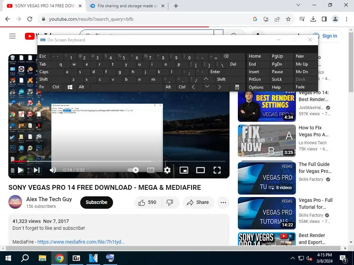
Task: Like the video with thumbs up
Action: click(x=148, y=202)
